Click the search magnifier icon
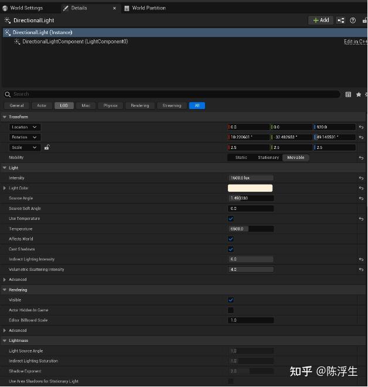The height and width of the screenshot is (387, 368). point(8,94)
